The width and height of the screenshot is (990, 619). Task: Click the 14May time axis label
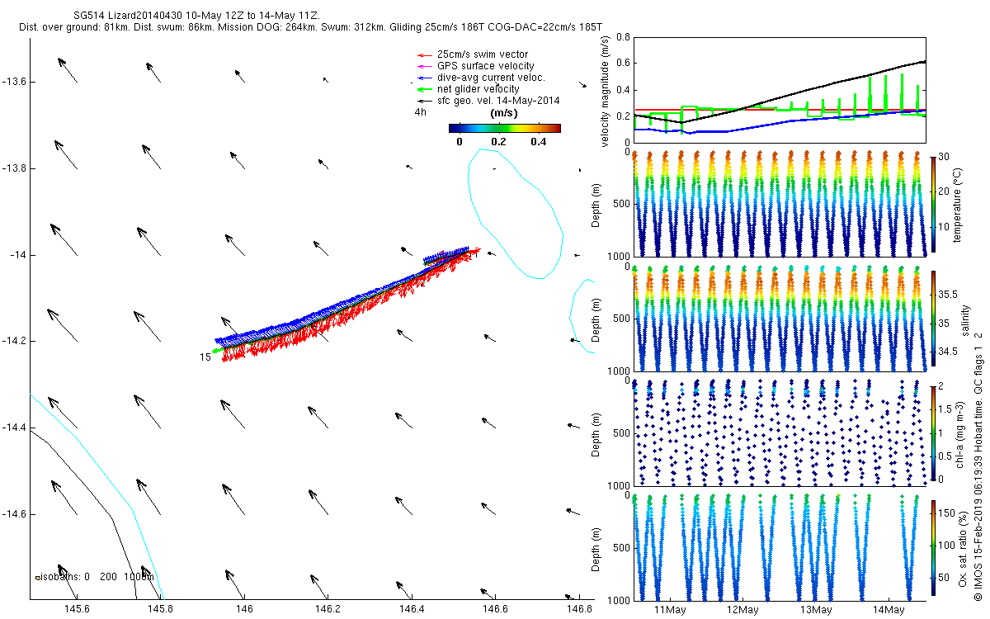tap(887, 610)
